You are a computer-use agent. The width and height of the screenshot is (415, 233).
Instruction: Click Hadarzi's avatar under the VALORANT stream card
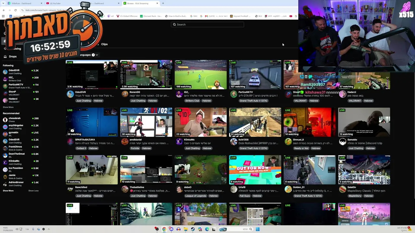point(343,94)
